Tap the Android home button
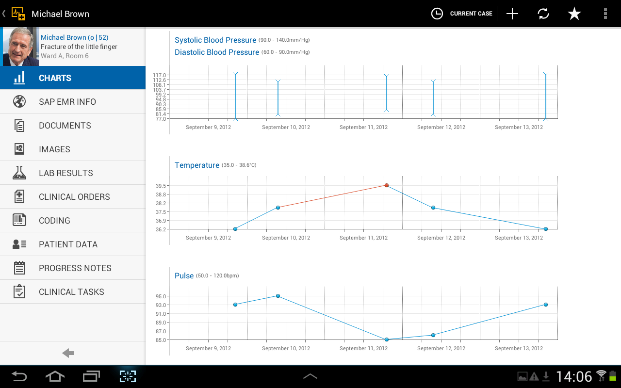This screenshot has height=388, width=621. [x=55, y=376]
